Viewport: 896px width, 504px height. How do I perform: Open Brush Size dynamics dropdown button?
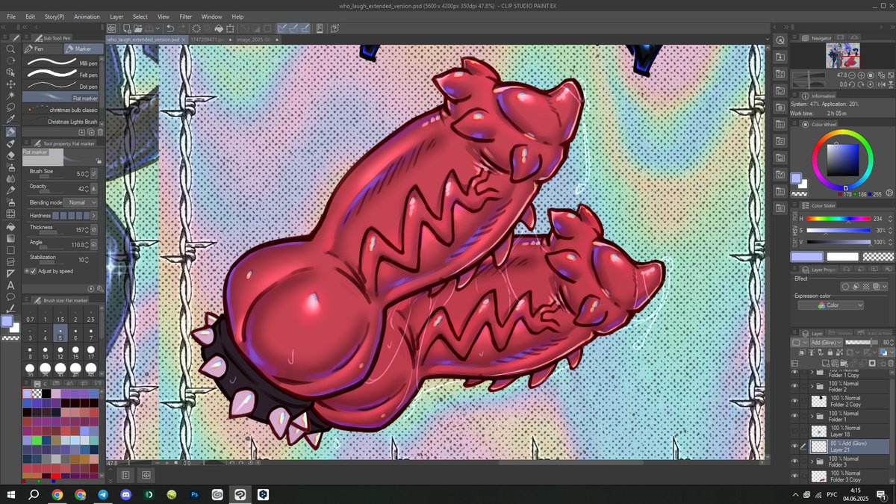[94, 173]
